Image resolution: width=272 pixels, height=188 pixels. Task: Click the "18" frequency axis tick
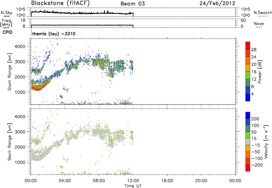(x=23, y=20)
